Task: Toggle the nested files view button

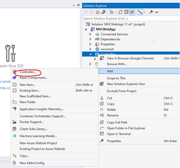Action: (x=140, y=12)
